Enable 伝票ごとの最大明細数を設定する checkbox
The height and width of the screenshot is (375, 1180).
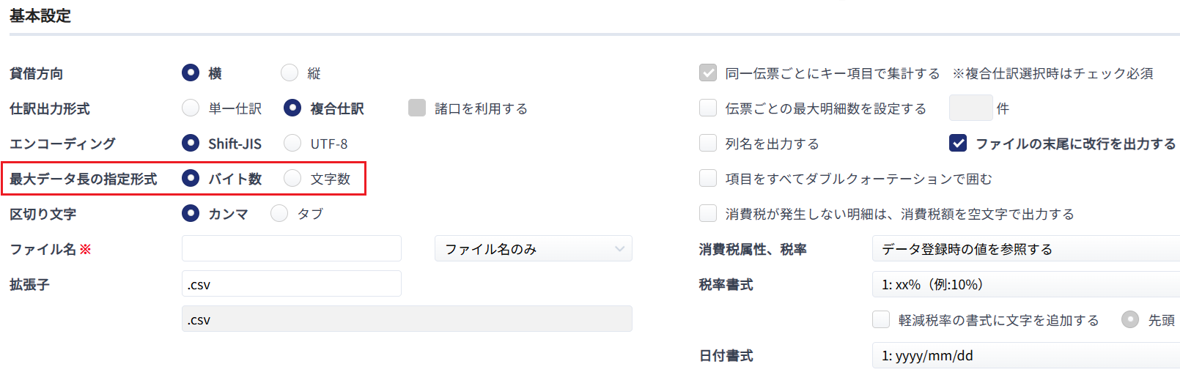[708, 108]
